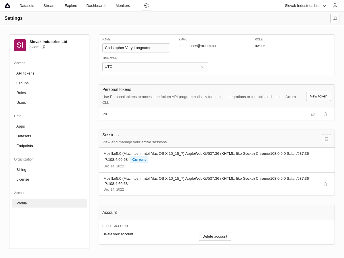The height and width of the screenshot is (258, 344).
Task: Regenerate the cli personal token
Action: point(313,114)
